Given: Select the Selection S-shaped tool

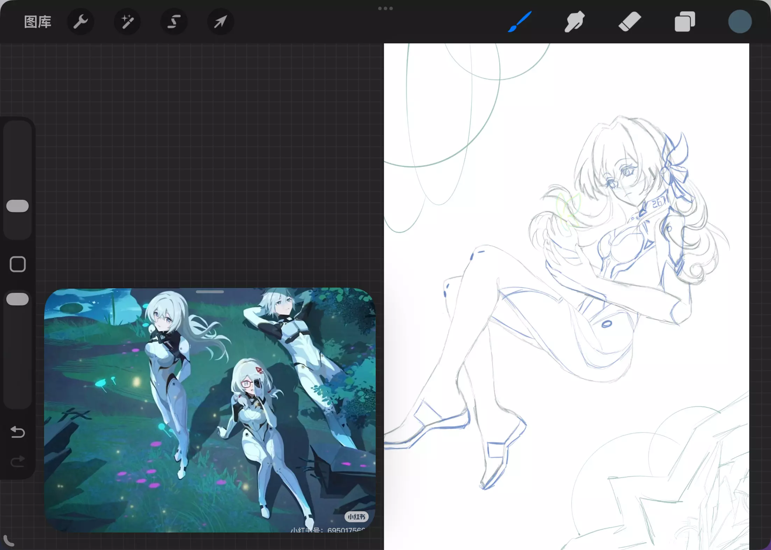Looking at the screenshot, I should tap(174, 22).
